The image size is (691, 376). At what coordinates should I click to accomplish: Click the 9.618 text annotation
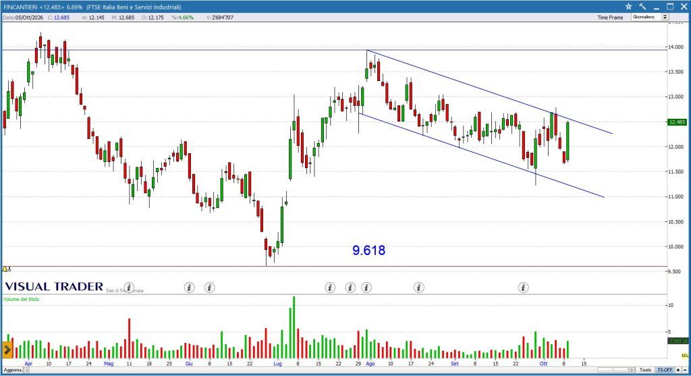(x=369, y=250)
